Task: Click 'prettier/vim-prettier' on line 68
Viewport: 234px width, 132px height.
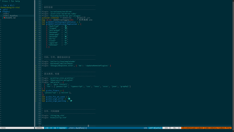Action: tap(62, 78)
